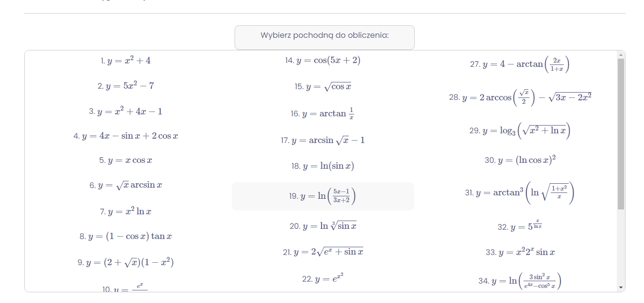Open problem 20, ln cube root of sin x

point(323,225)
